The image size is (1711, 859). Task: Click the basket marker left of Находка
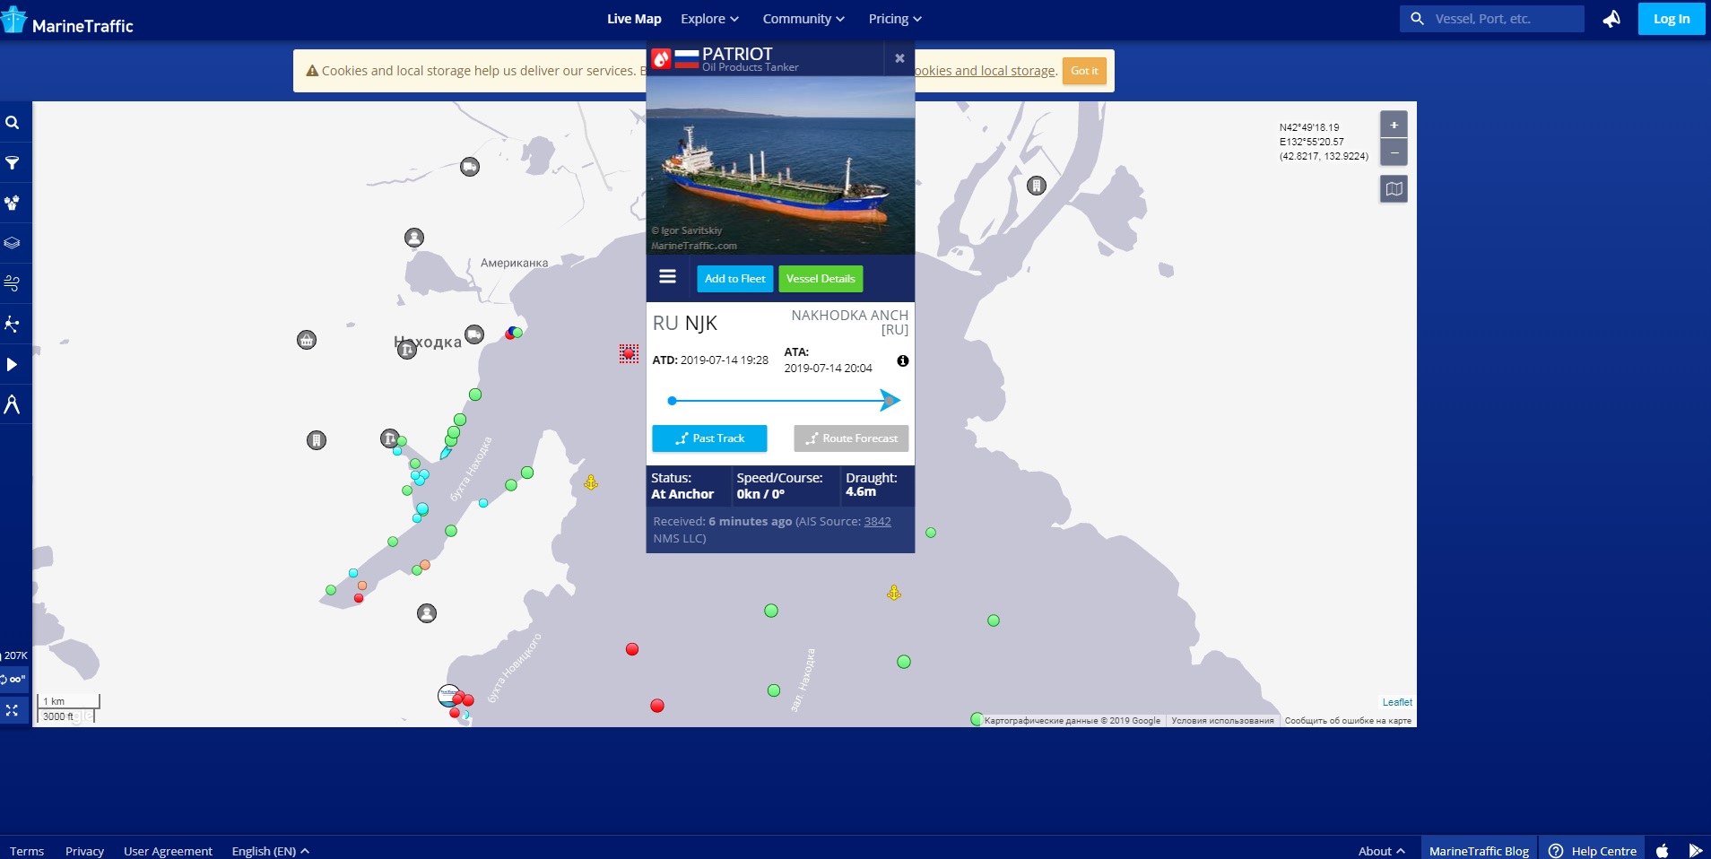(307, 340)
